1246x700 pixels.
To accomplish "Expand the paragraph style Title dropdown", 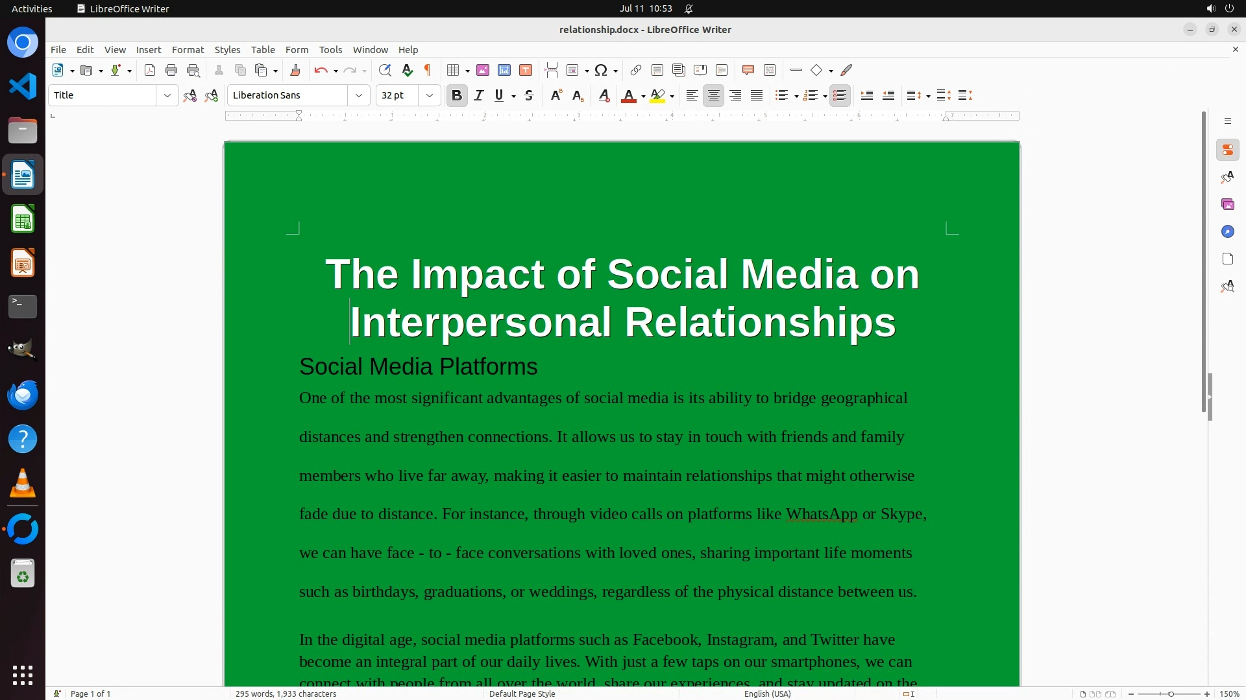I will click(x=167, y=95).
